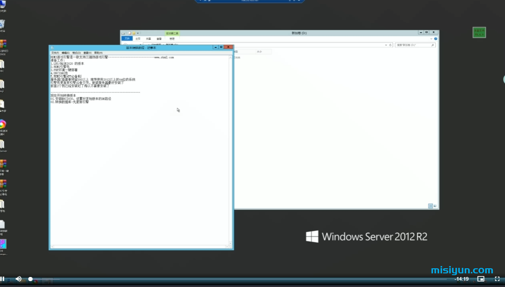Enter fullscreen with the expand icon
Screen dimensions: 505x287
click(497, 279)
